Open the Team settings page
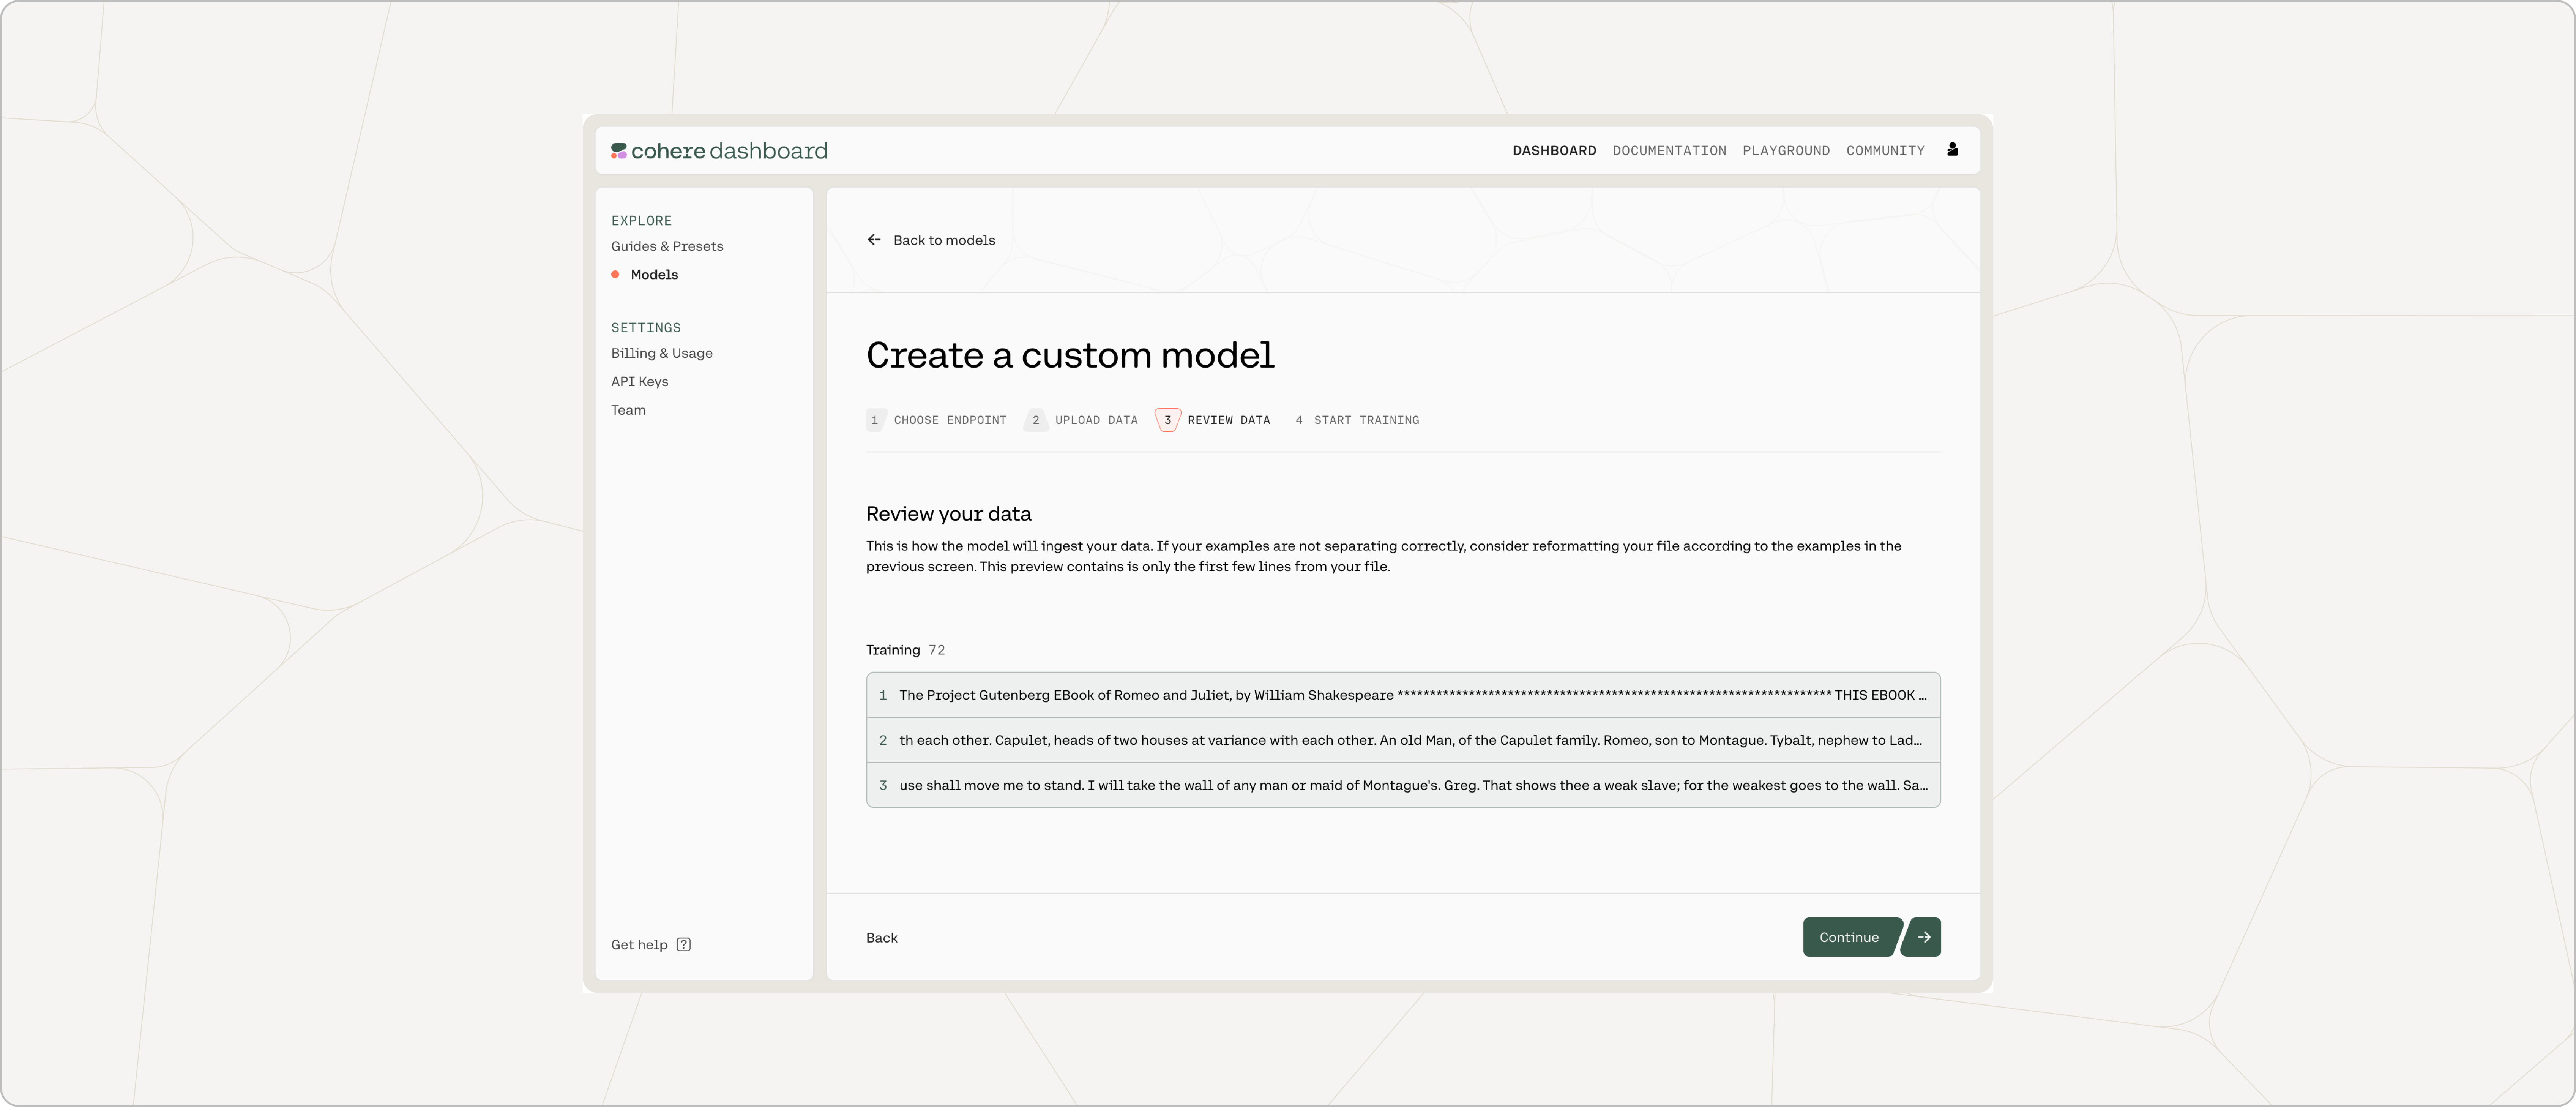Screen dimensions: 2576x1107 coord(628,410)
